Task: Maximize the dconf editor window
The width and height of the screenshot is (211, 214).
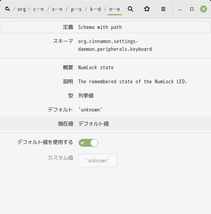Action: [x=192, y=9]
